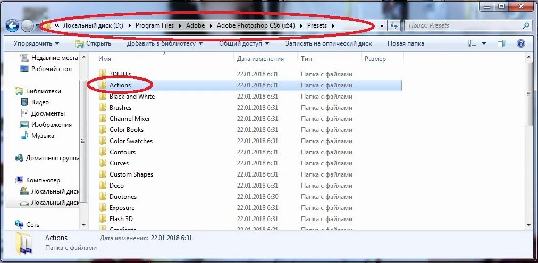The height and width of the screenshot is (263, 538).
Task: Open Изображения library in sidebar
Action: 46,125
